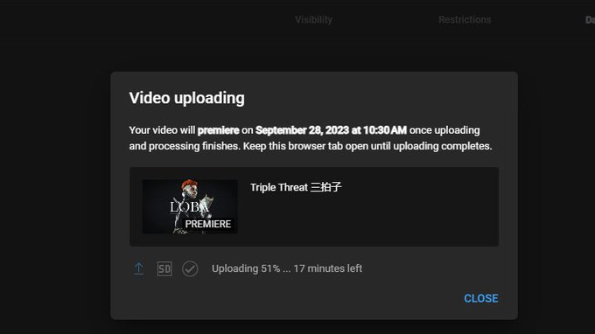
Task: Click the upload progress arrow icon
Action: point(139,268)
